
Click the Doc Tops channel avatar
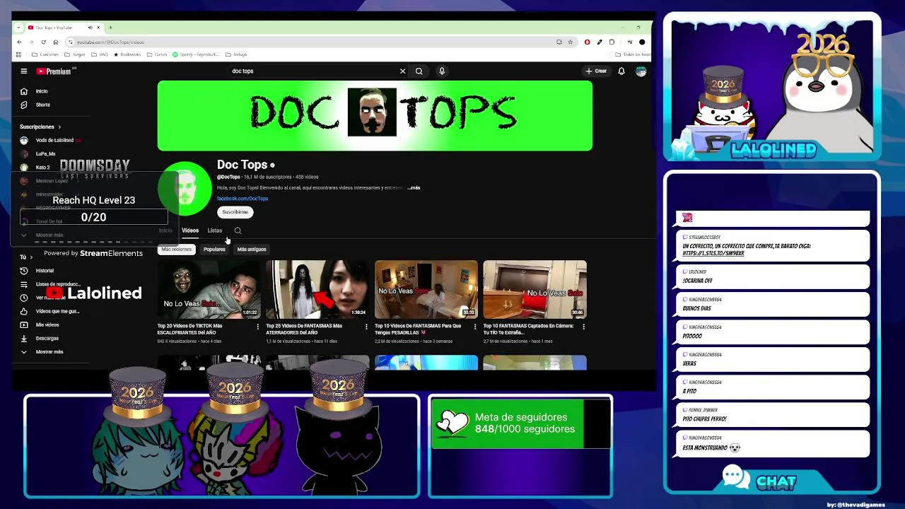point(185,189)
